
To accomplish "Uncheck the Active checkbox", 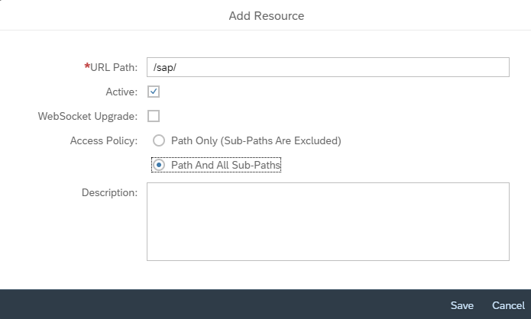I will [x=154, y=92].
